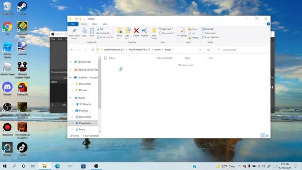Go up one folder level with Up arrow
The height and width of the screenshot is (170, 302).
pyautogui.click(x=92, y=50)
